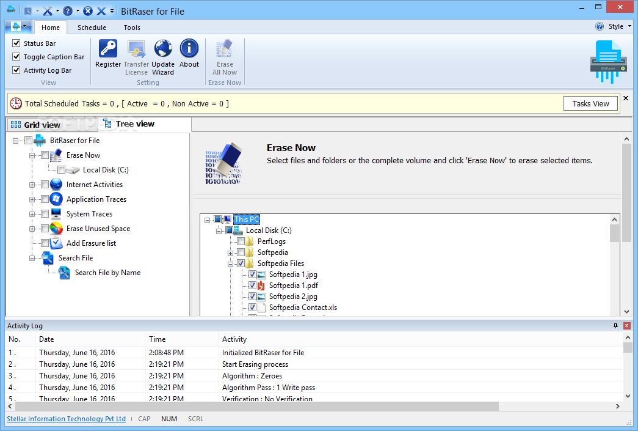
Task: Select Search File by Name icon
Action: pyautogui.click(x=64, y=273)
